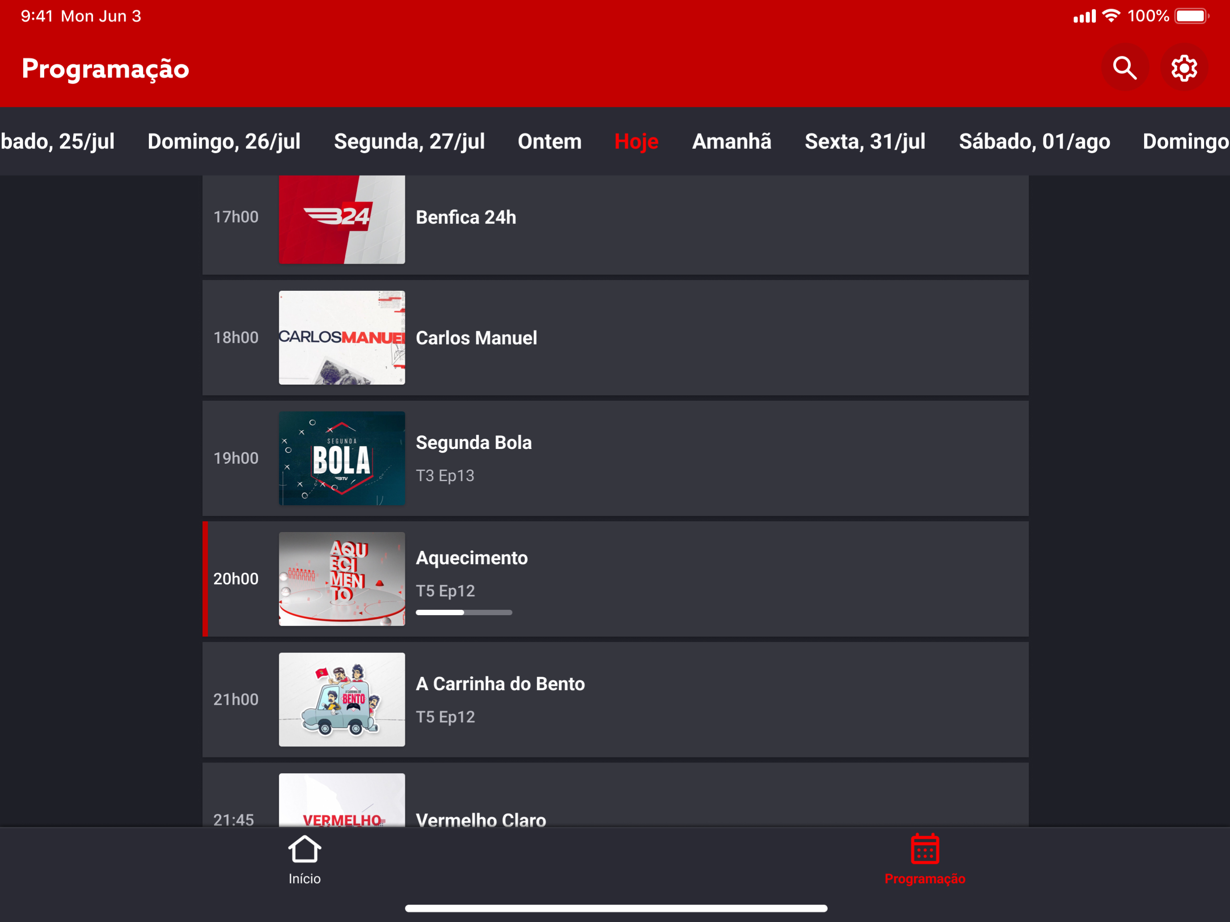Click the Segunda Bola title
The width and height of the screenshot is (1230, 922).
(x=473, y=442)
